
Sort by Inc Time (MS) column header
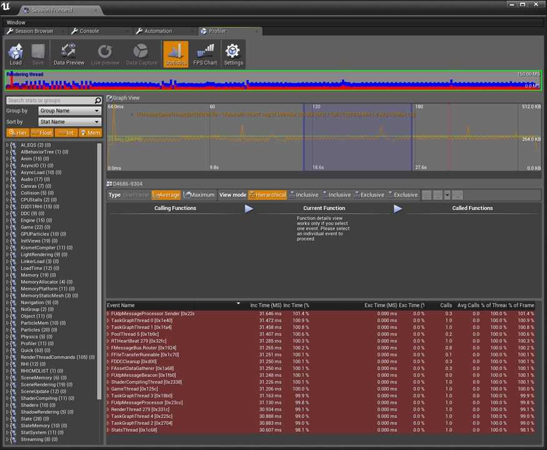[265, 306]
